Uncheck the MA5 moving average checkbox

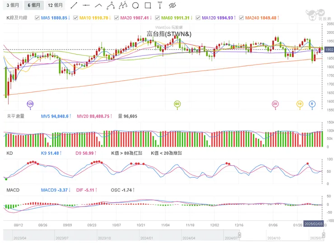[37, 18]
